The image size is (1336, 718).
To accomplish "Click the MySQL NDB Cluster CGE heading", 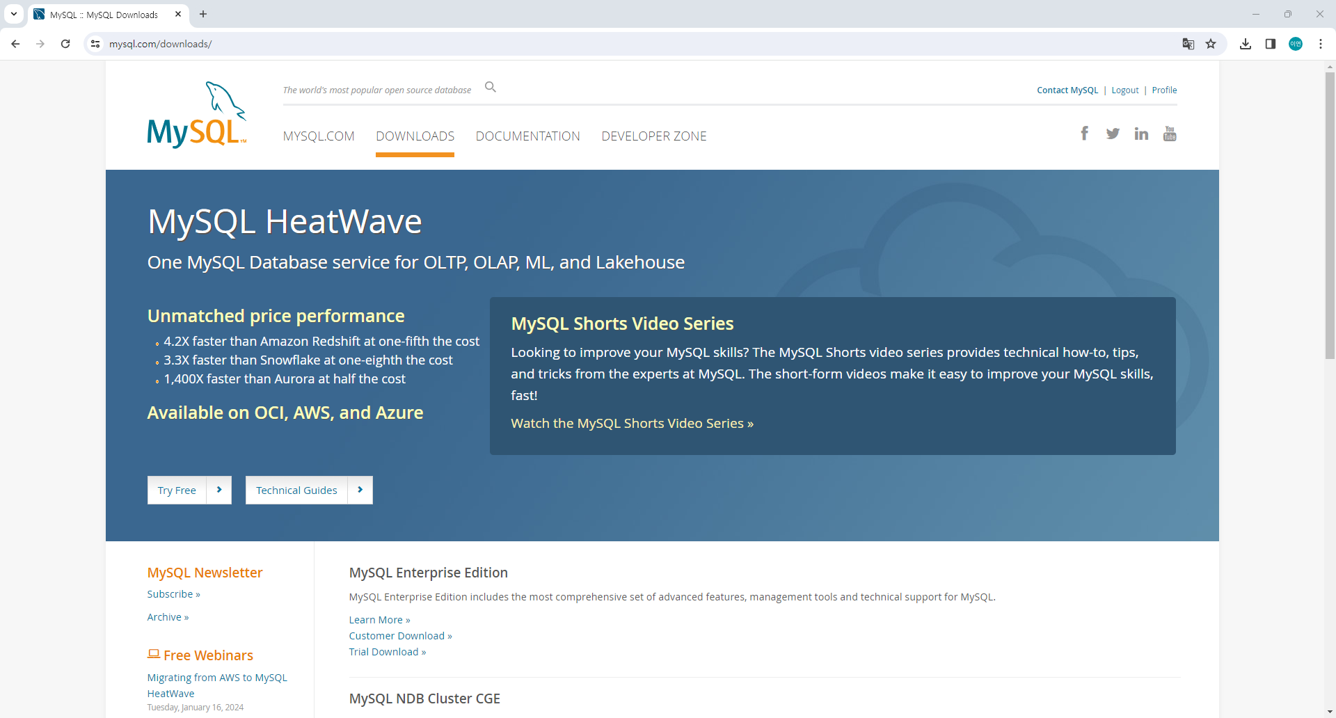I will pos(424,699).
